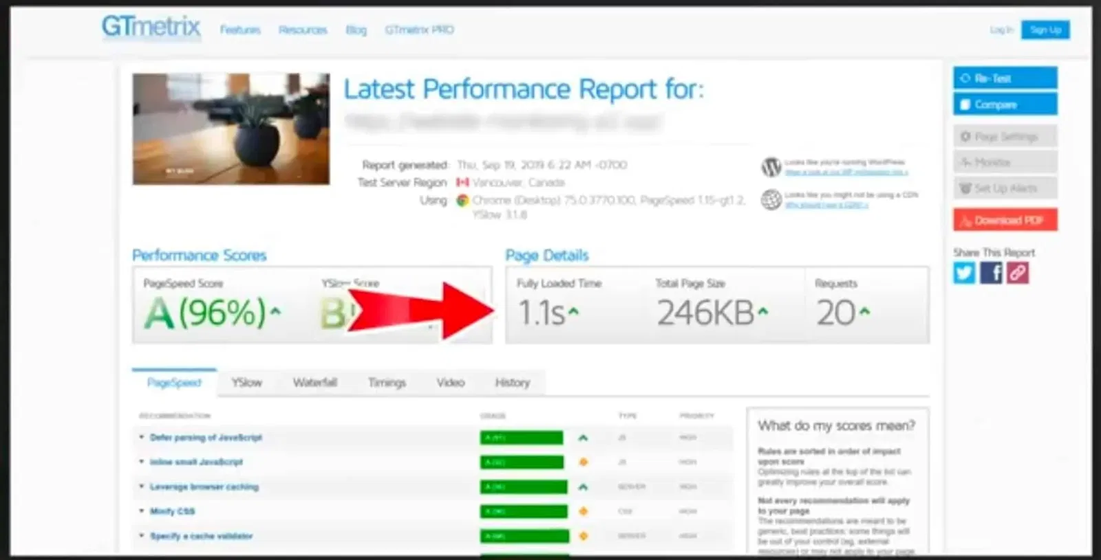Click the Log In link
Screen dimensions: 1101x560
[1001, 30]
